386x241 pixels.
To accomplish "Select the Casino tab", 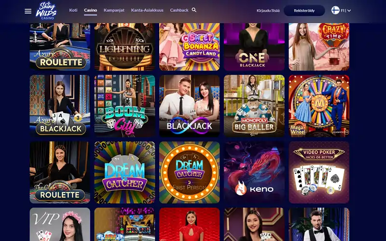I will pyautogui.click(x=90, y=10).
